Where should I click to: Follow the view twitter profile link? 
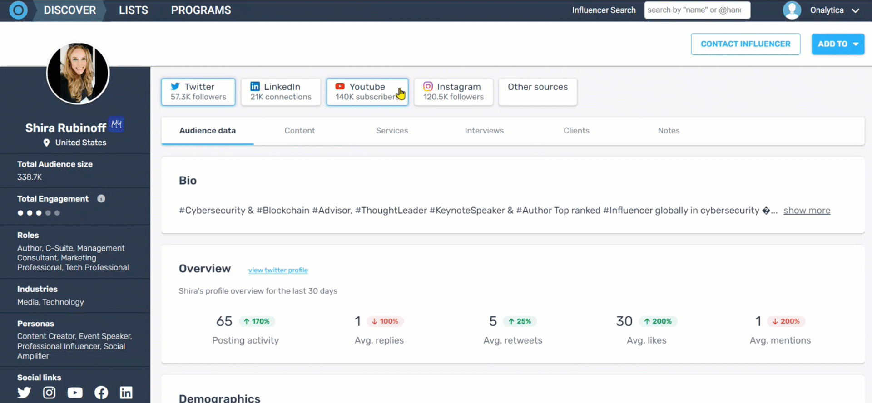tap(278, 270)
